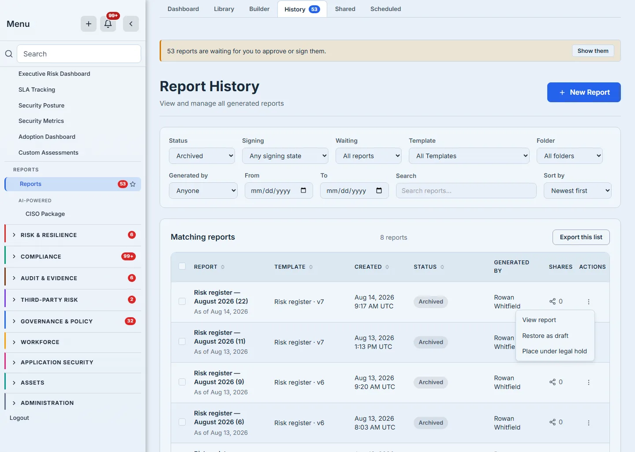This screenshot has width=635, height=452.
Task: Click the From date field
Action: click(279, 191)
